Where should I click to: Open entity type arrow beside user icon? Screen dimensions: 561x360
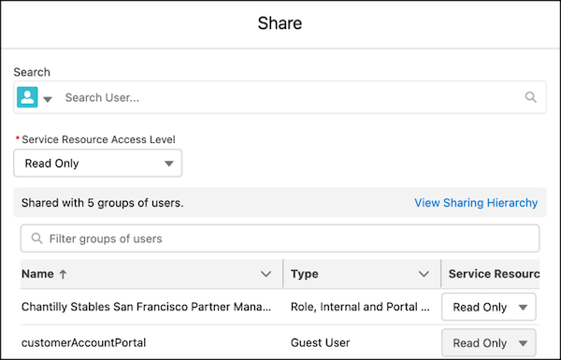point(48,99)
